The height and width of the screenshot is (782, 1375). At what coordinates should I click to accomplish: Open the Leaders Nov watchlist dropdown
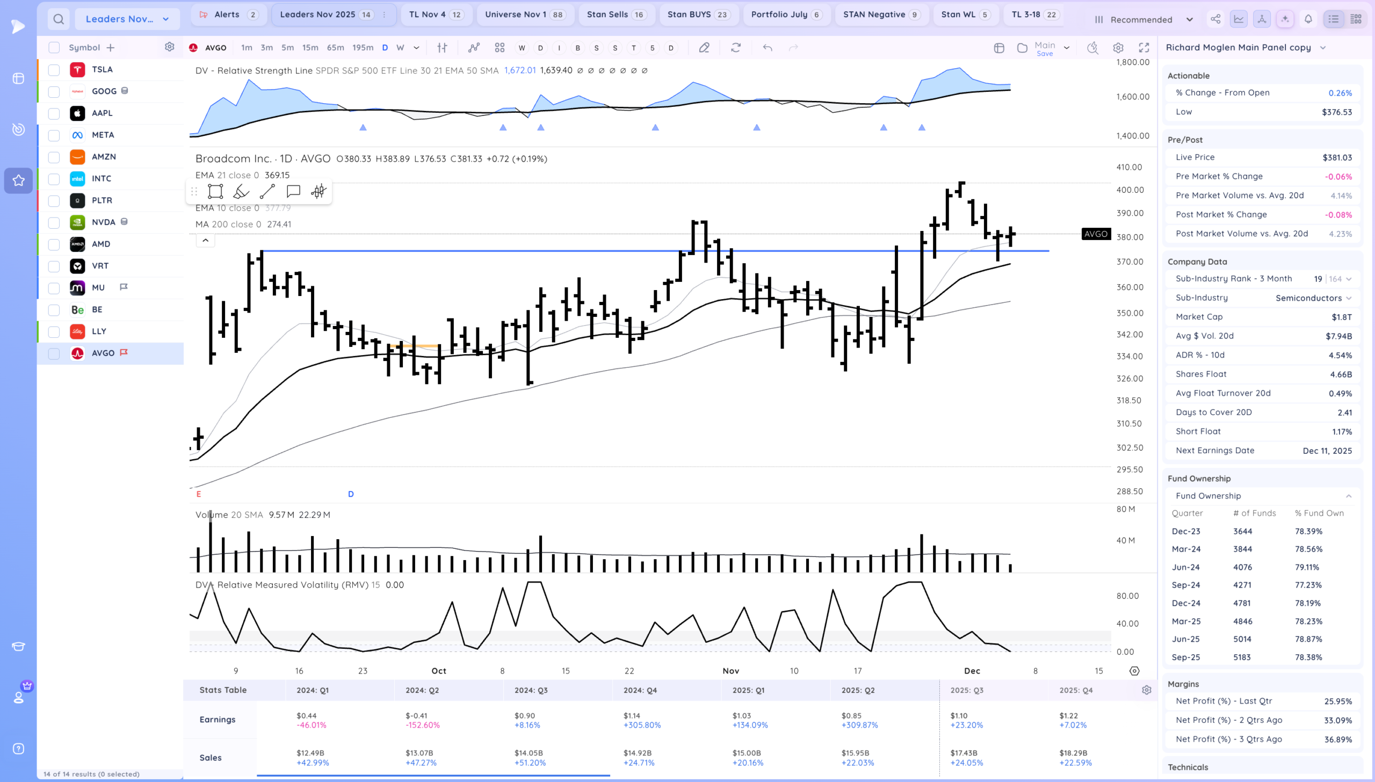pyautogui.click(x=127, y=19)
